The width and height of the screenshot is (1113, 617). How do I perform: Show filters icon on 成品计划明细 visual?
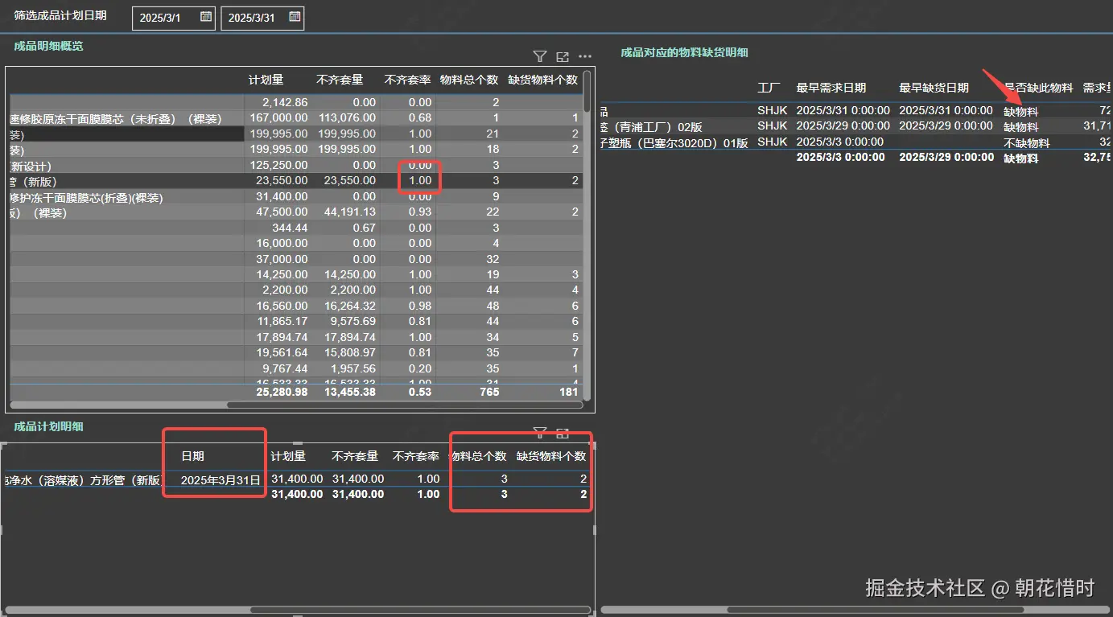tap(540, 433)
